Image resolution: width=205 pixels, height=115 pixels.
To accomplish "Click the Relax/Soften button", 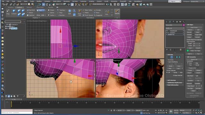I will pos(87,10).
